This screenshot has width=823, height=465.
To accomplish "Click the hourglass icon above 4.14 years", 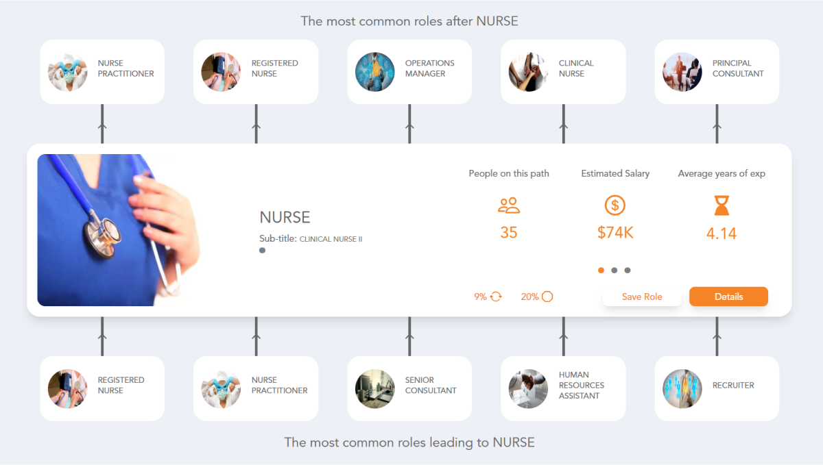I will 721,205.
